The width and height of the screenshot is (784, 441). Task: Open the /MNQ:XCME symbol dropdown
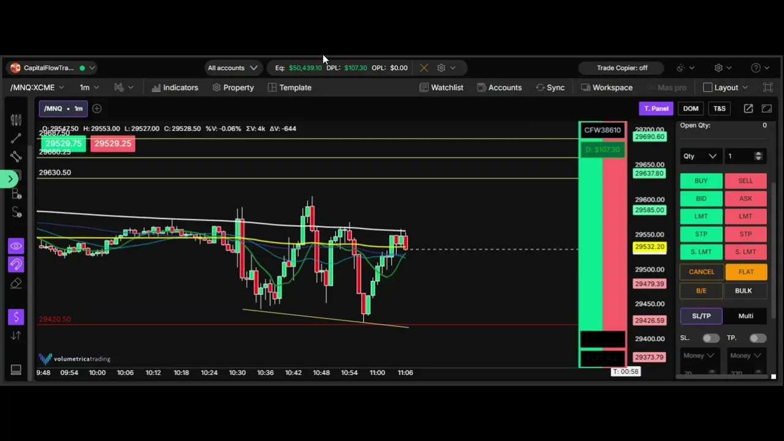coord(37,88)
